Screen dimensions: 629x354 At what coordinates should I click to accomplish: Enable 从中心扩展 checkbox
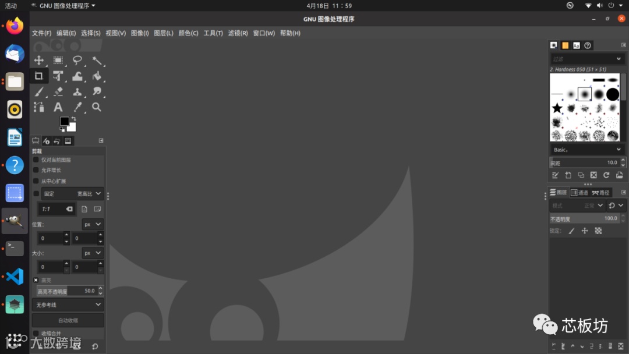click(36, 181)
